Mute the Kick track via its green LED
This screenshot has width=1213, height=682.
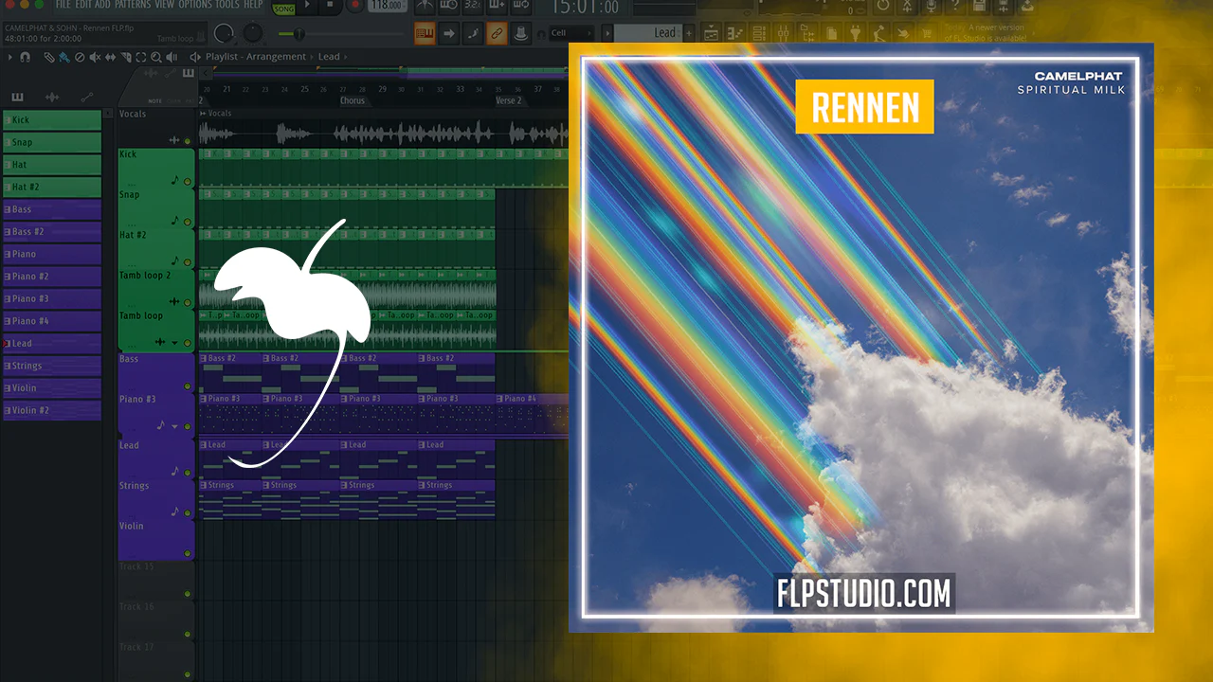pyautogui.click(x=188, y=181)
